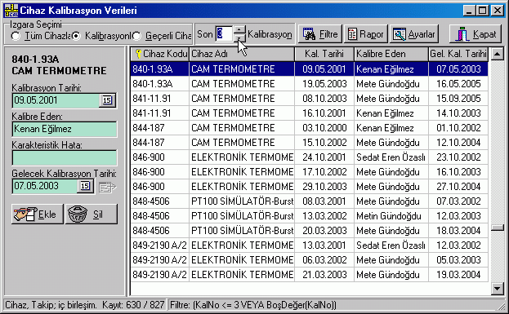The height and width of the screenshot is (314, 509).
Task: Select row 846-900 dated 29.10.2003
Action: coord(309,187)
